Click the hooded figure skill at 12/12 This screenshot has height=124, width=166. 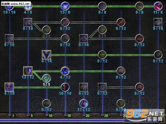[28, 71]
